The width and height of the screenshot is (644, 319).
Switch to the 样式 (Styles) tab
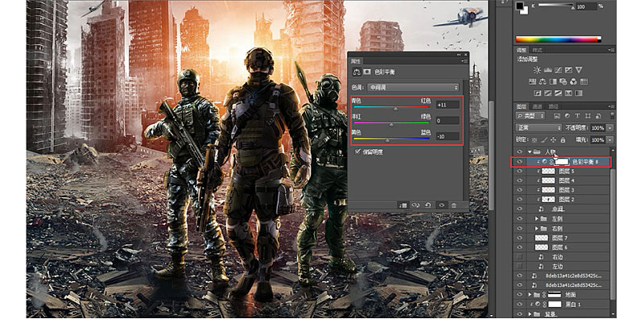[x=537, y=50]
